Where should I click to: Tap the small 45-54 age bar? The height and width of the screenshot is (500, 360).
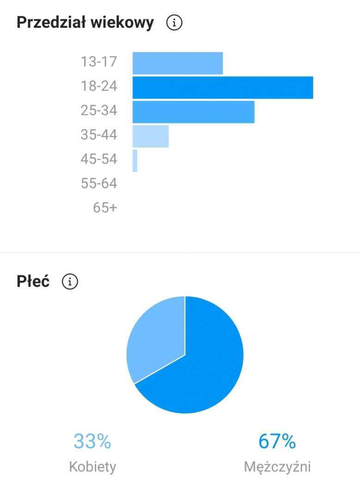pos(135,161)
